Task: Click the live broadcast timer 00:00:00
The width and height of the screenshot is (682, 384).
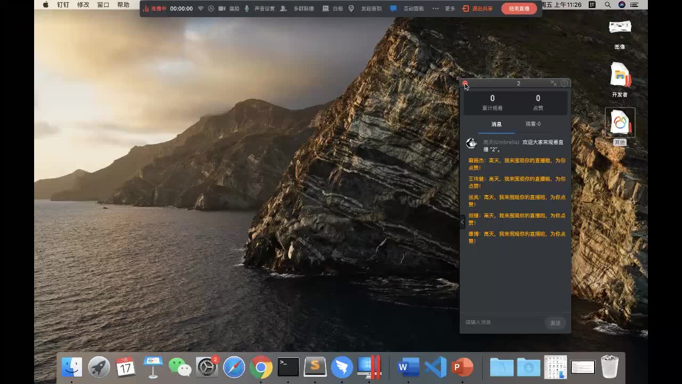Action: pyautogui.click(x=181, y=9)
